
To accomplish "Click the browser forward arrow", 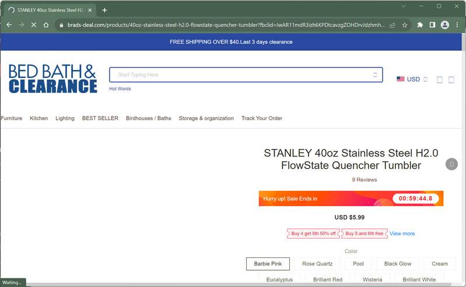I will click(22, 25).
